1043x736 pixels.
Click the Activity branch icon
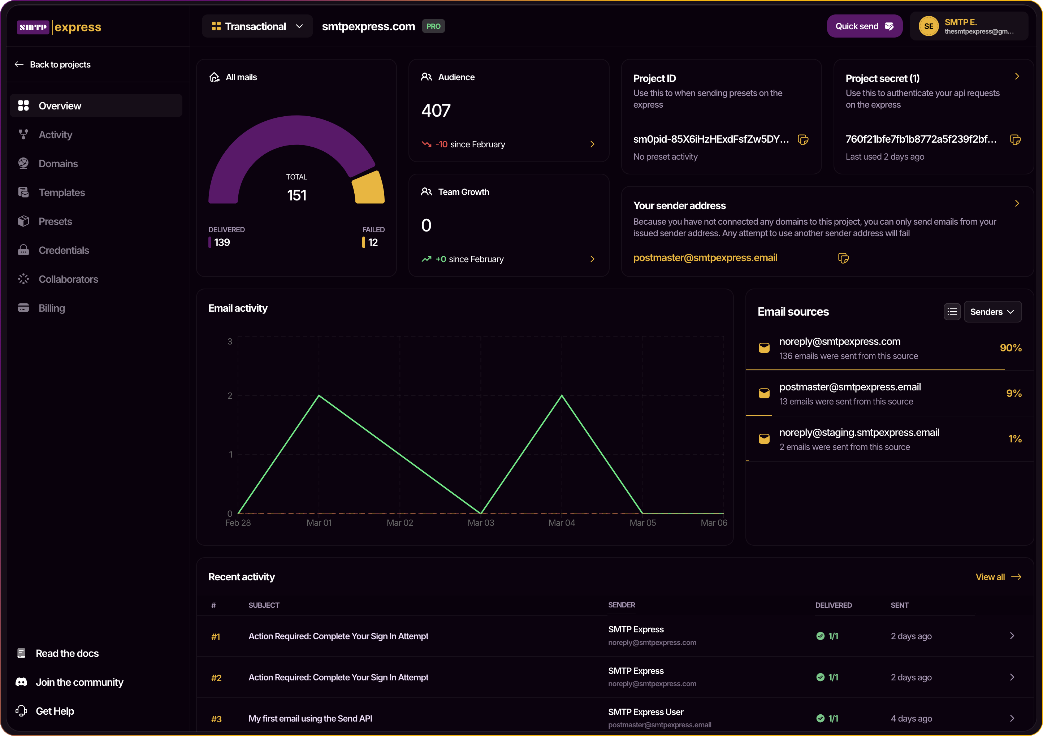pyautogui.click(x=23, y=134)
